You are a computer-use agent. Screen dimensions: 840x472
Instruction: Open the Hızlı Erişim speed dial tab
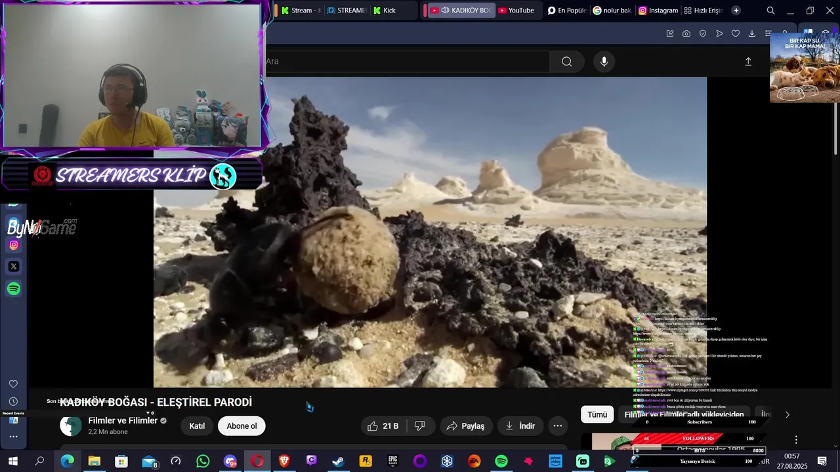(703, 10)
